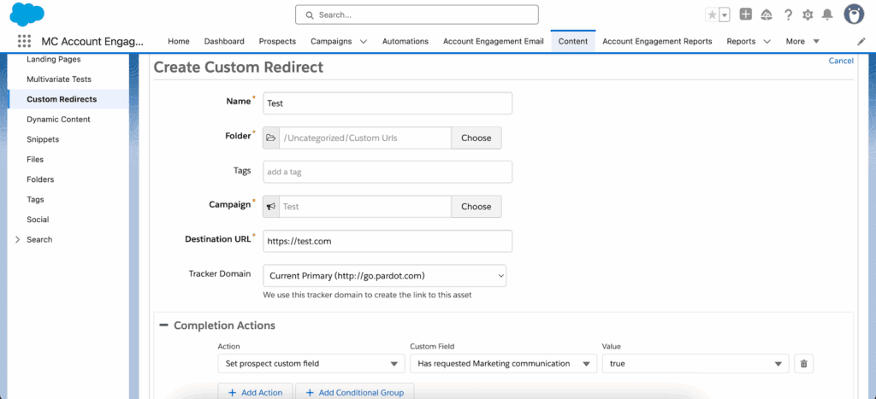This screenshot has width=876, height=399.
Task: Open the Setup gear icon
Action: pos(808,15)
